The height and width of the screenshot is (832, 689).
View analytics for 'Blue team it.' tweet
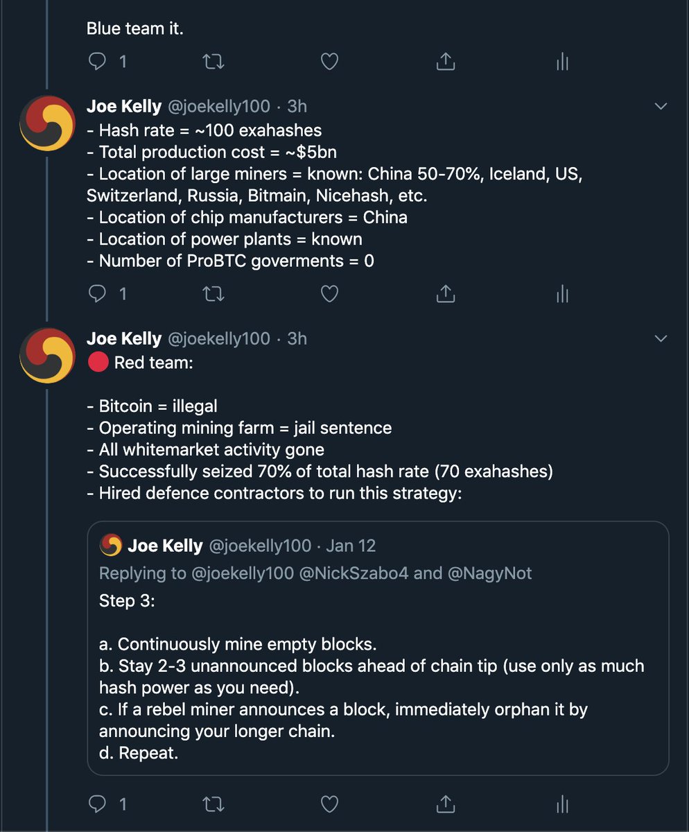coord(562,62)
